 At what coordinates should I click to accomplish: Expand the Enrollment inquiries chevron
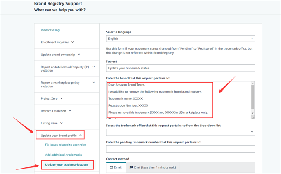tap(73, 42)
